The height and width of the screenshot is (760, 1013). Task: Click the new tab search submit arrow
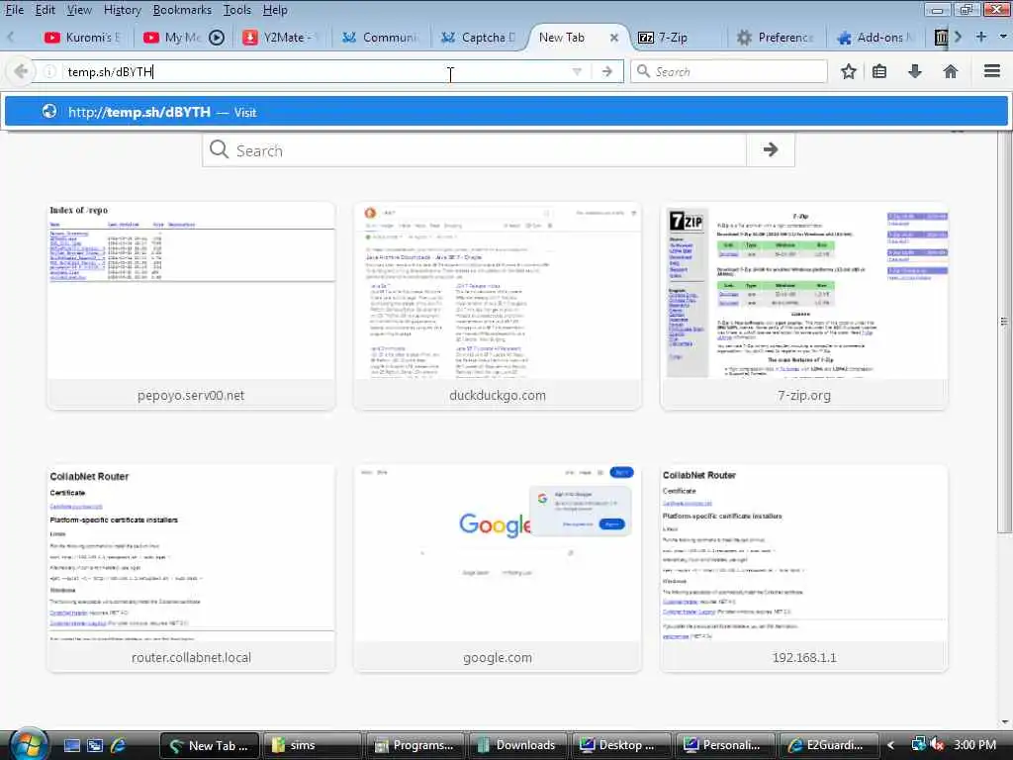770,150
